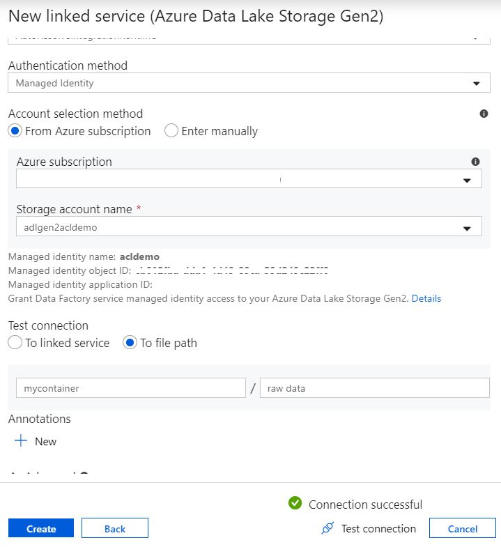Click the Test connection text button
Screen dimensions: 501x554
[x=378, y=528]
